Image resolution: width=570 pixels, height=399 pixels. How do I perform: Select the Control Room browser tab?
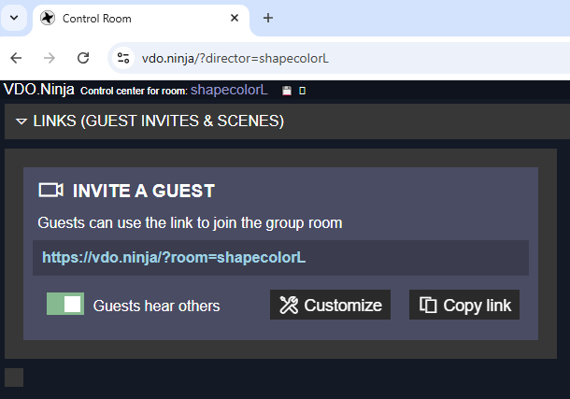[x=141, y=18]
